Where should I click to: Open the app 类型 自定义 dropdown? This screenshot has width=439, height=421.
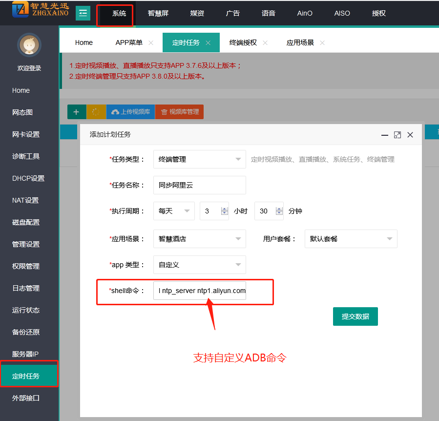coord(199,265)
